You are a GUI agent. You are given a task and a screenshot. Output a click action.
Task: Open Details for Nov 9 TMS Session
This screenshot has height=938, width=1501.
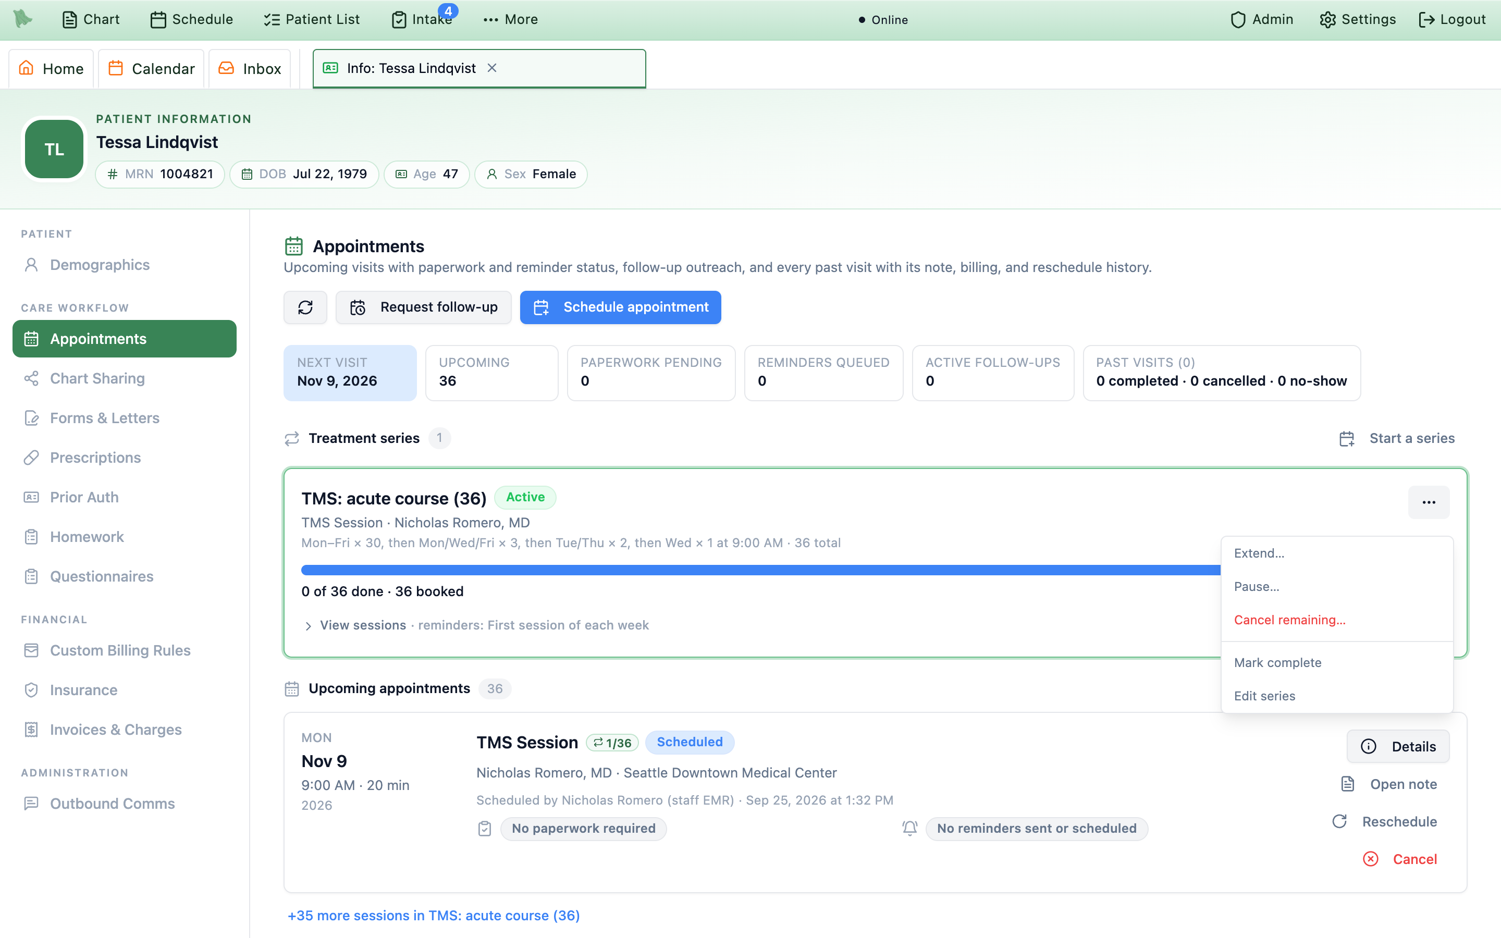(x=1398, y=746)
